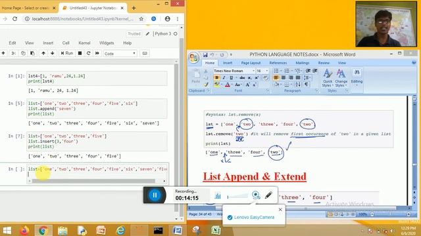
Task: Open the Jupyter View menu
Action: pyautogui.click(x=30, y=43)
